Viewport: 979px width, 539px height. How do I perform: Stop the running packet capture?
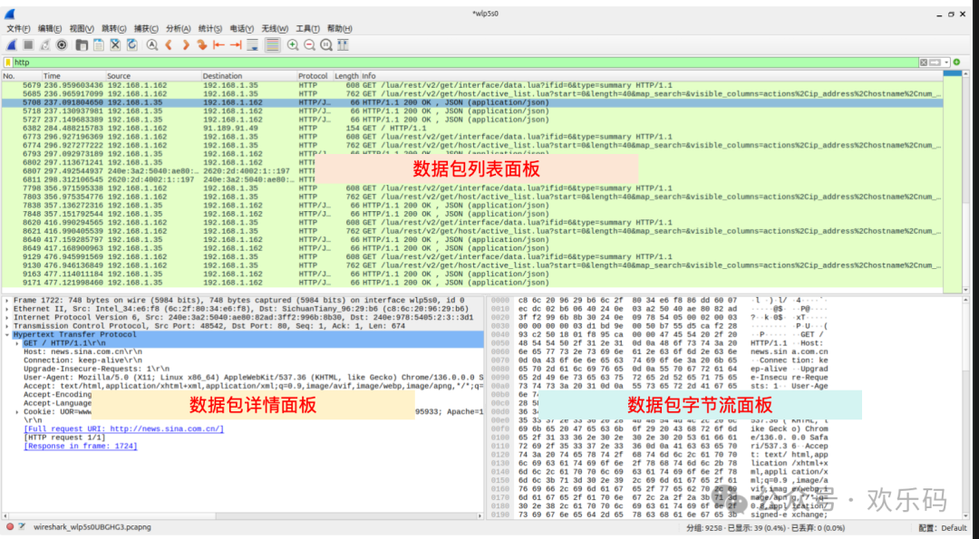(x=28, y=45)
